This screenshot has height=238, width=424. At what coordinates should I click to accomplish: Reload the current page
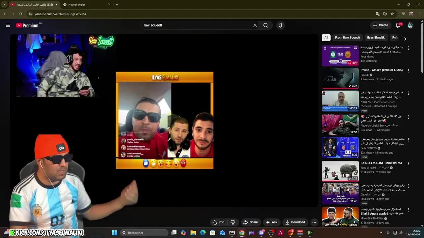tap(21, 14)
